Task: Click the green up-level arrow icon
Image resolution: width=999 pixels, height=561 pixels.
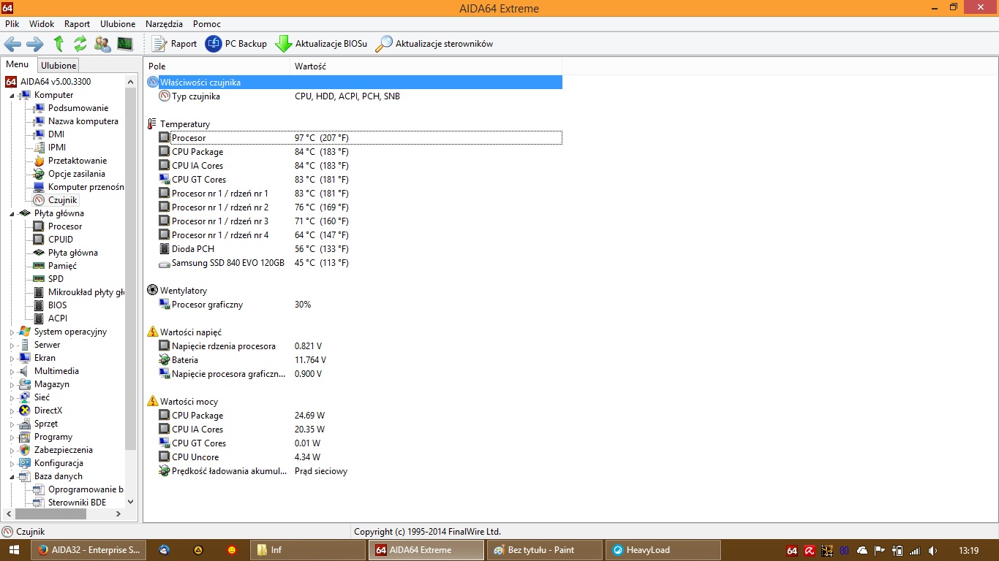Action: (59, 44)
